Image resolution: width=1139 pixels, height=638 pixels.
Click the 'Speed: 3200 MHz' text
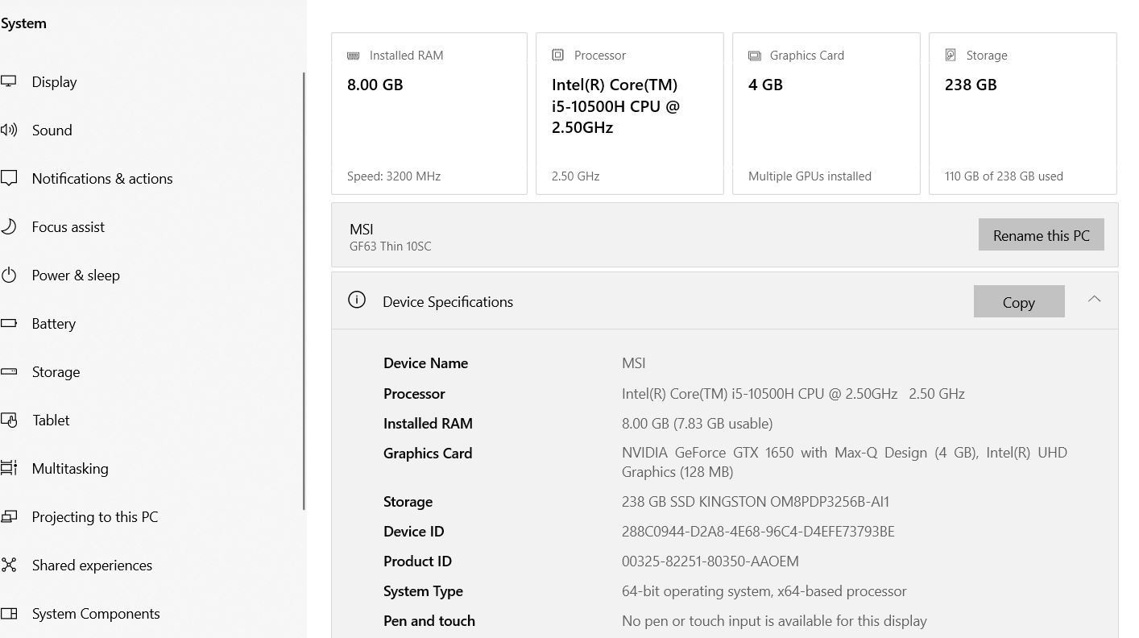coord(394,176)
